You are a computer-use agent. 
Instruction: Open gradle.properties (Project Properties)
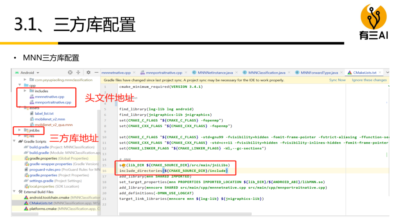59,175
